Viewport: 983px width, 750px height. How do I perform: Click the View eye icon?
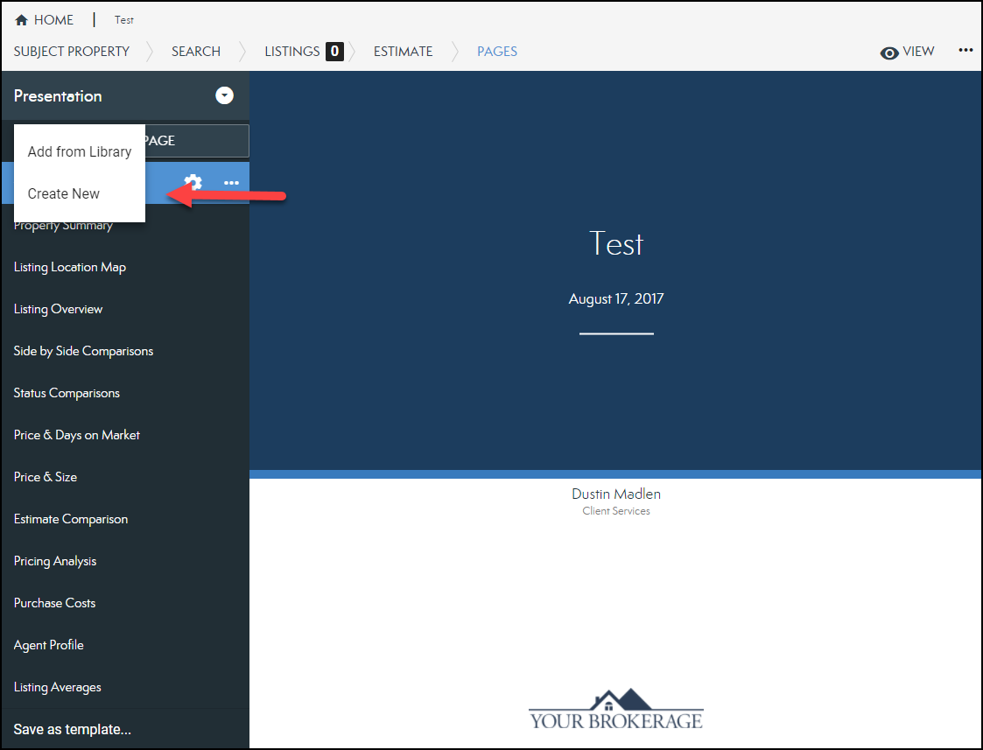(889, 53)
